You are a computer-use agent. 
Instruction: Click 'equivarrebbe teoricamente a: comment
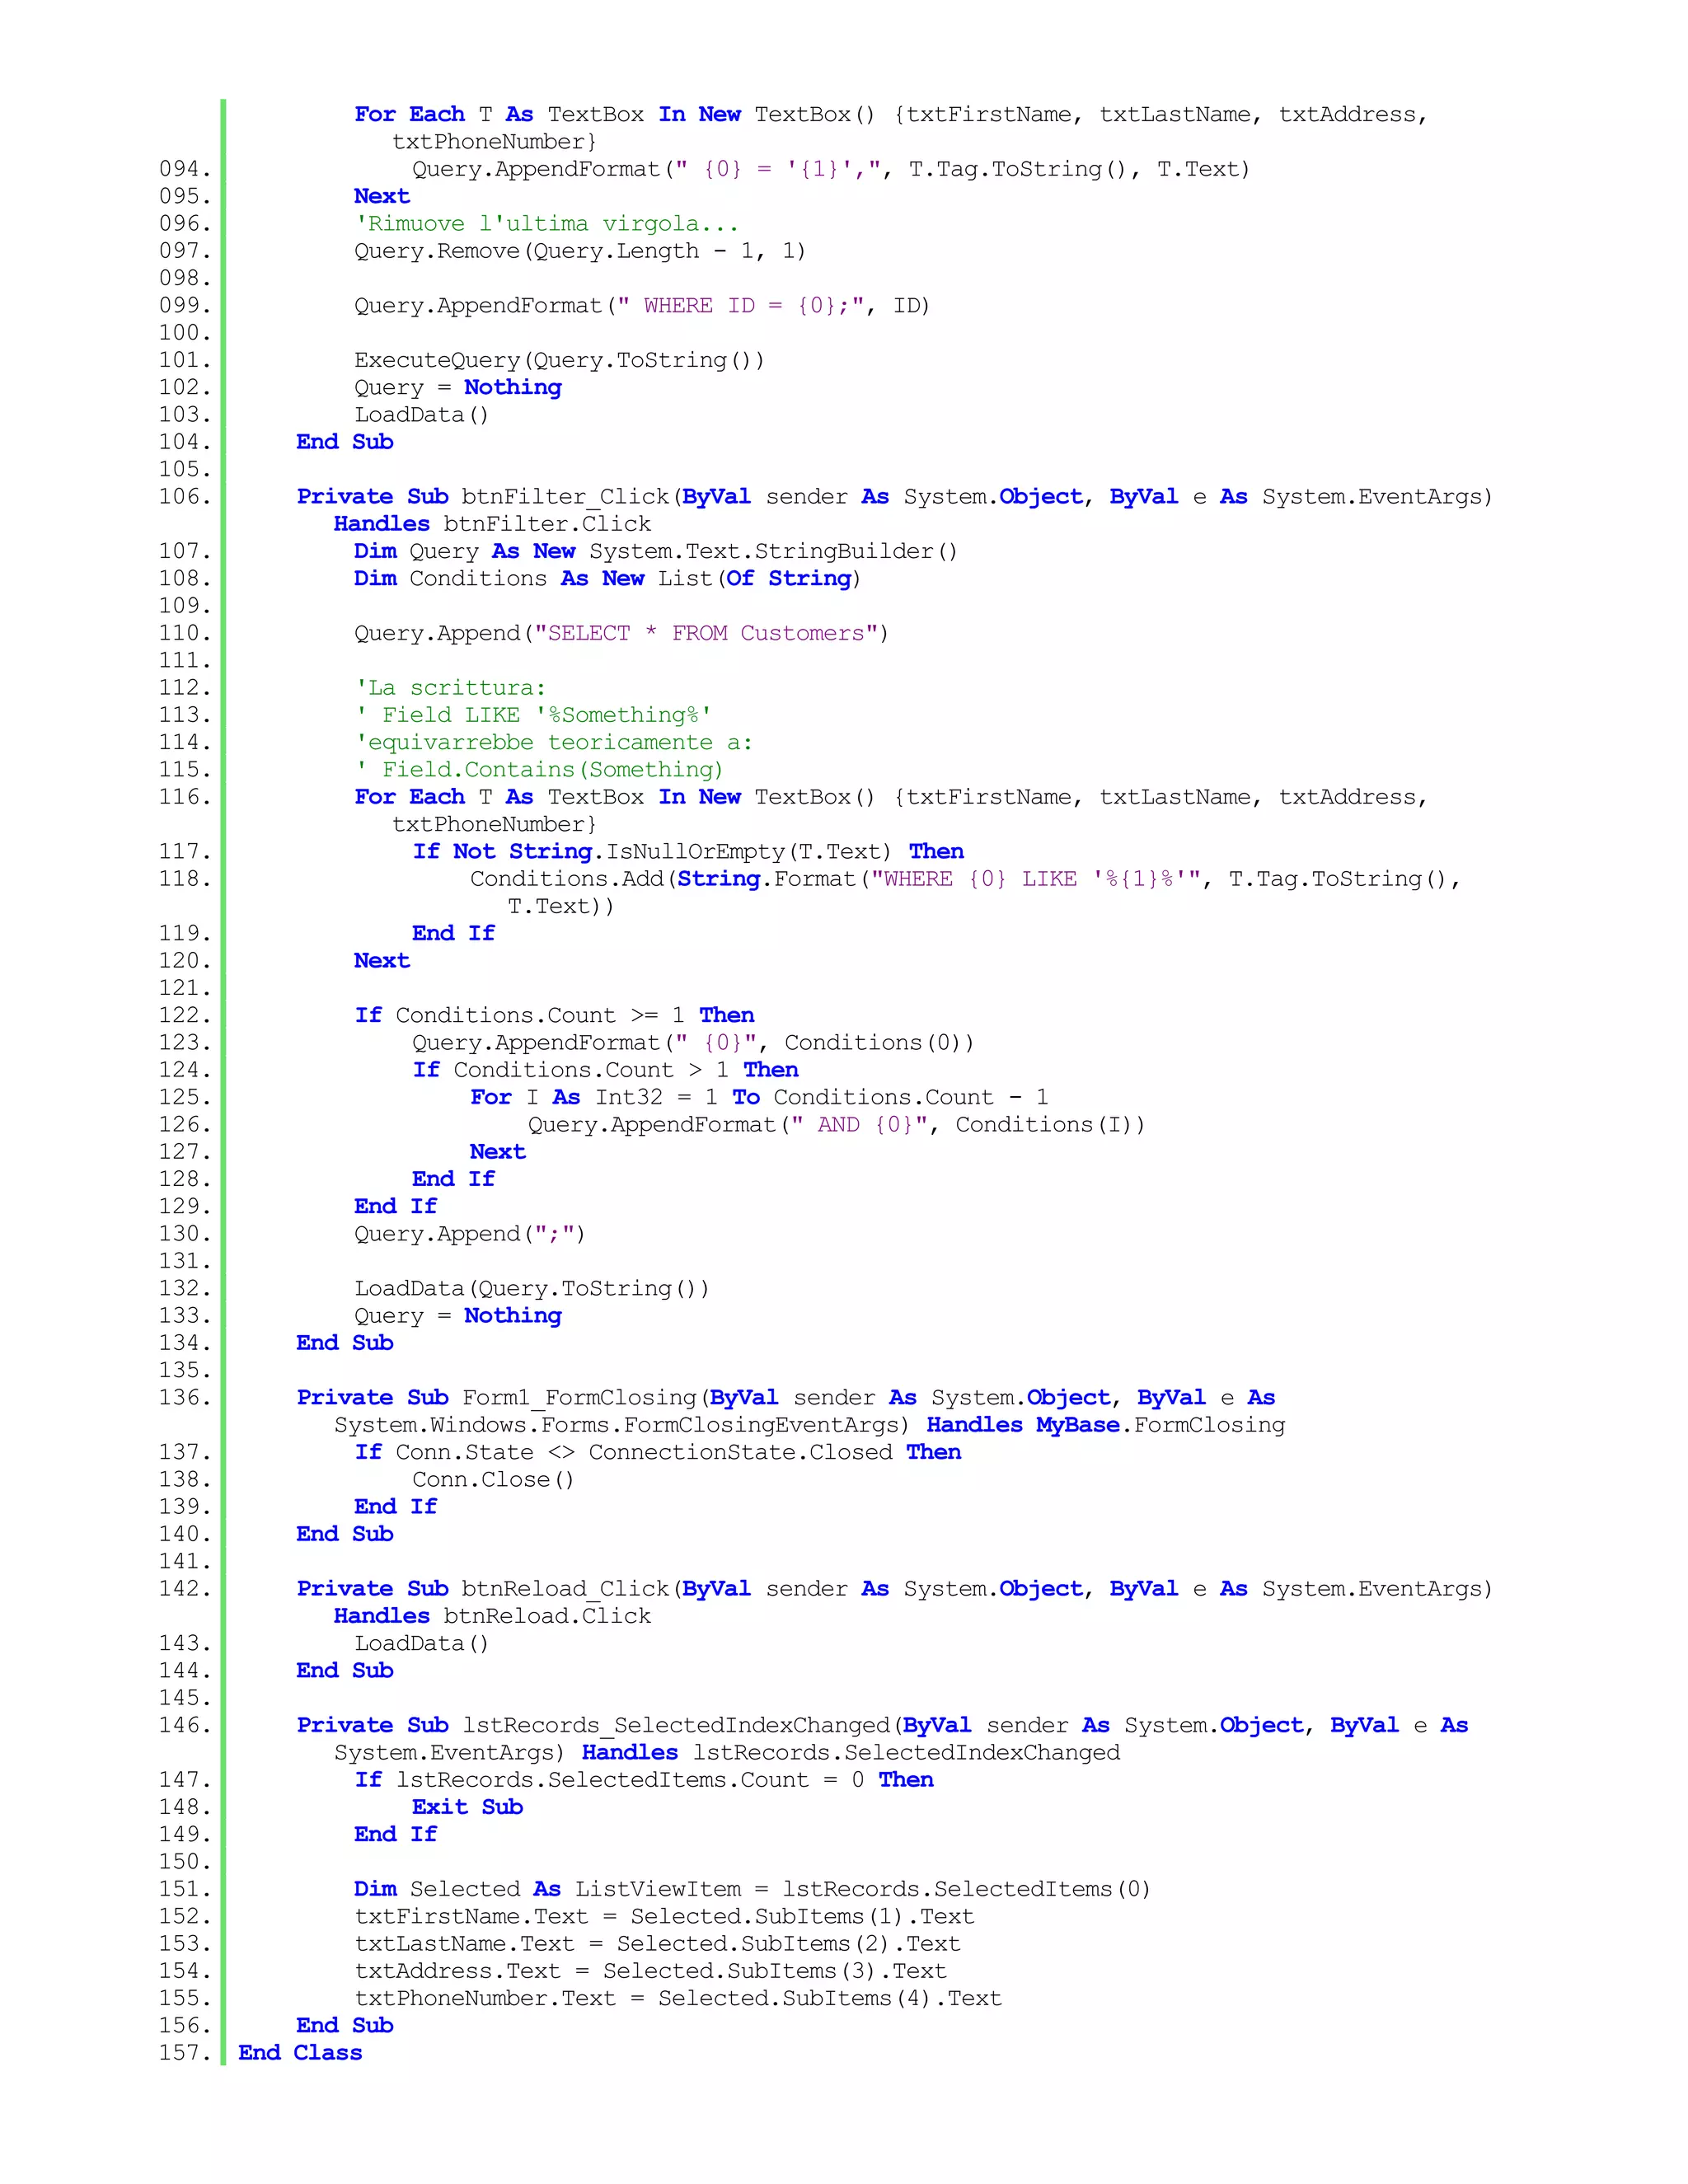point(553,743)
